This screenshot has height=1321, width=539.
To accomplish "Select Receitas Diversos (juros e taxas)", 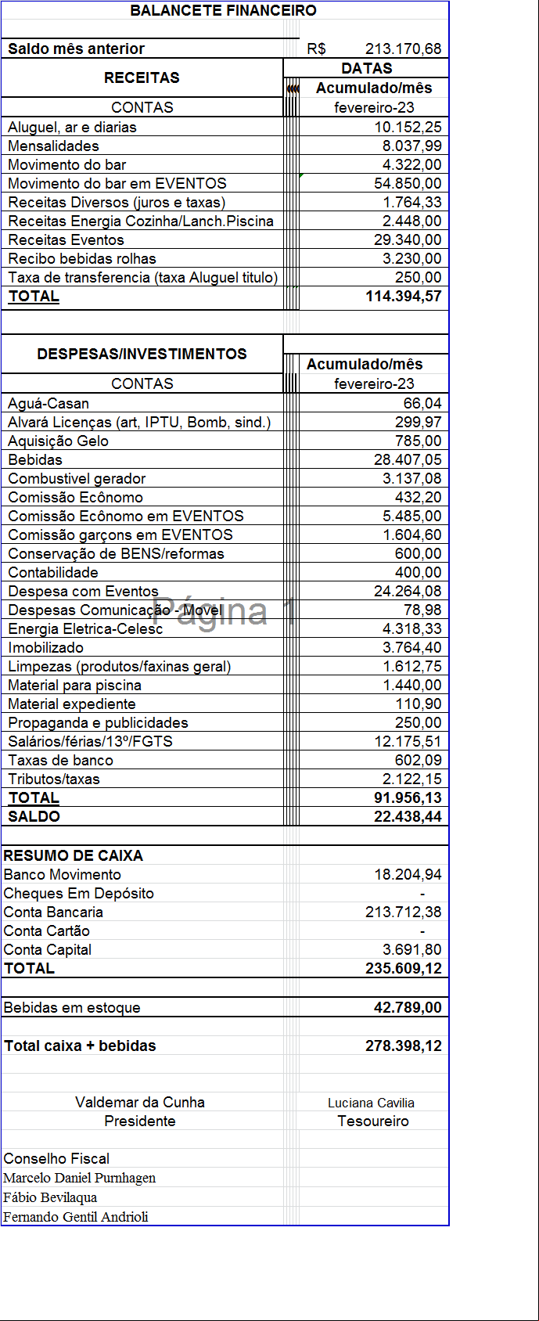I will pyautogui.click(x=117, y=202).
